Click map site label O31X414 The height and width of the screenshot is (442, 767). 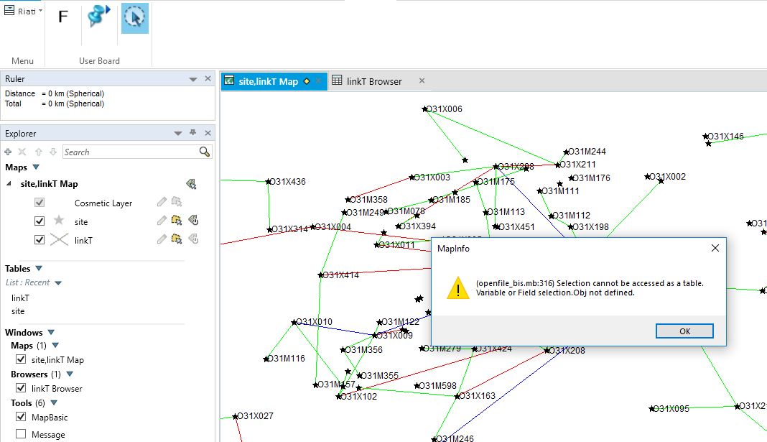tap(340, 275)
